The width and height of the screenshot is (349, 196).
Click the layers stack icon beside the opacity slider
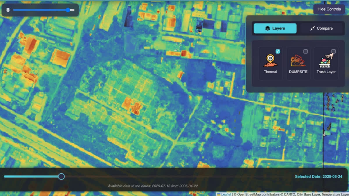tap(8, 10)
